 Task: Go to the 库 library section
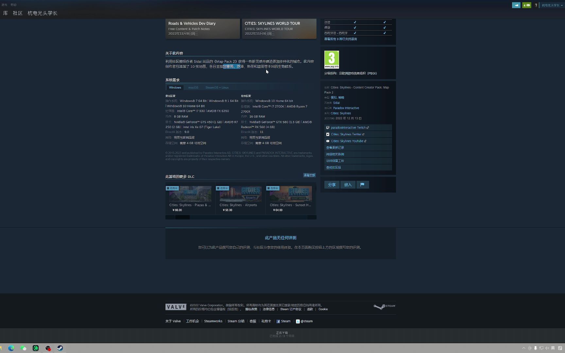click(6, 13)
